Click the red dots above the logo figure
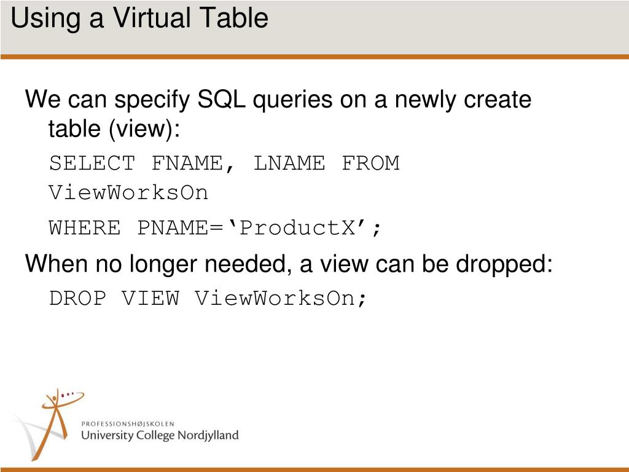629x472 pixels. 68,395
